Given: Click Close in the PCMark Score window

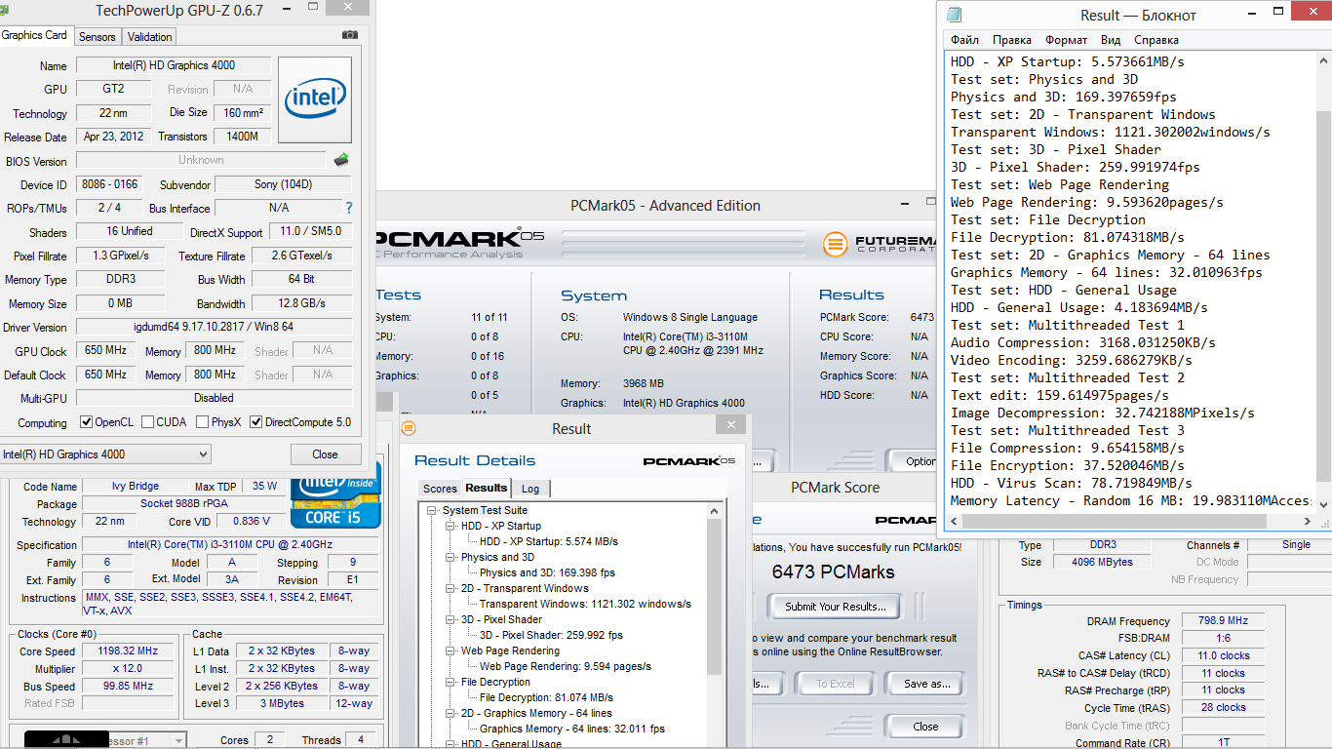Looking at the screenshot, I should (925, 727).
